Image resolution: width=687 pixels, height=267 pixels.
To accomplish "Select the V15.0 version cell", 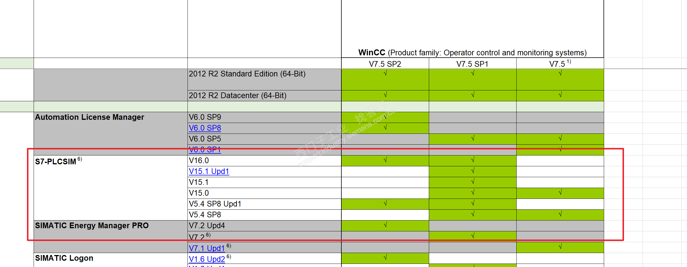I will point(264,193).
